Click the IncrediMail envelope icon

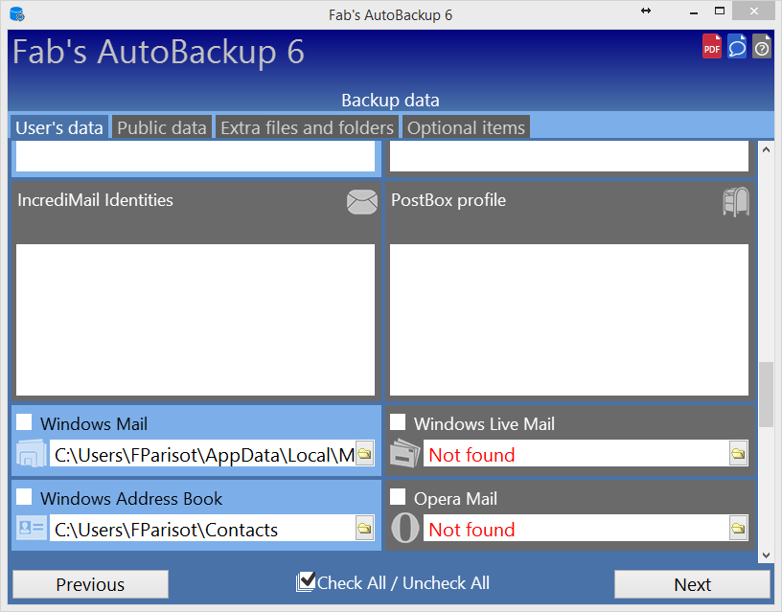(x=362, y=202)
